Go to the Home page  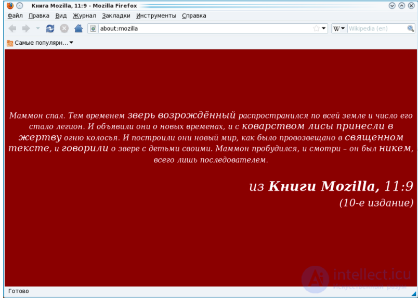[x=79, y=29]
